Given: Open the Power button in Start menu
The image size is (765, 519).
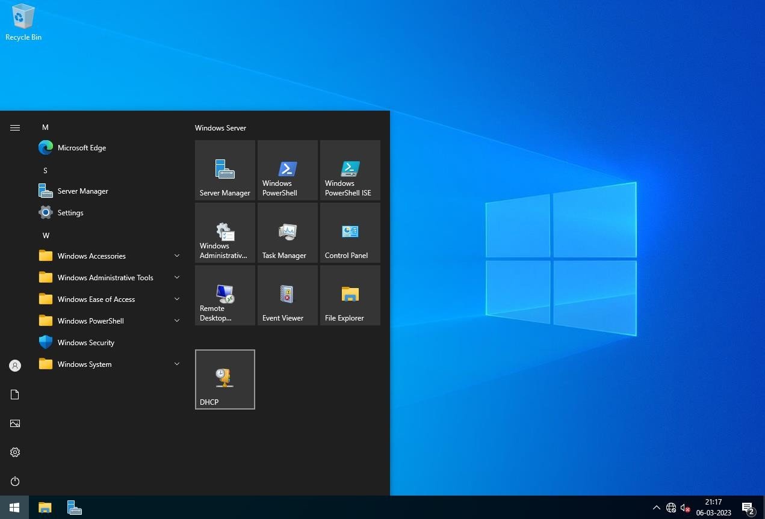Looking at the screenshot, I should [x=15, y=481].
